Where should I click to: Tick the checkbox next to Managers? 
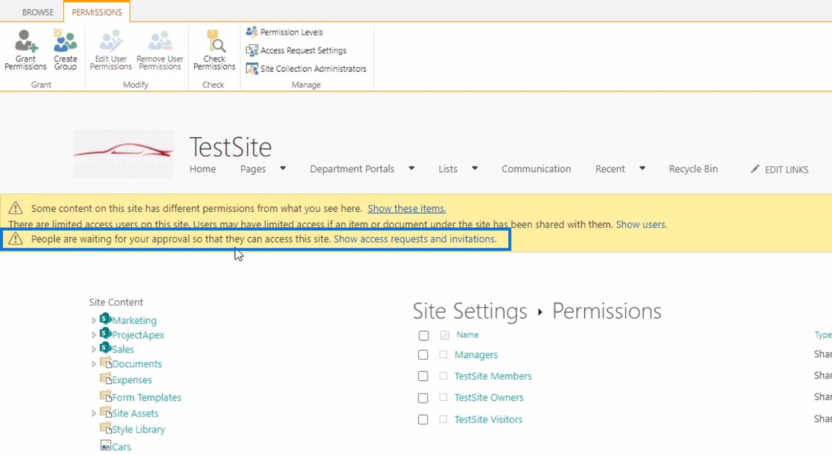pyautogui.click(x=424, y=354)
